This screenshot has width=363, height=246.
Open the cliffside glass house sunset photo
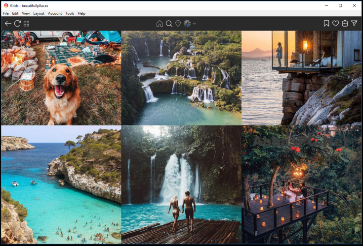coord(301,78)
